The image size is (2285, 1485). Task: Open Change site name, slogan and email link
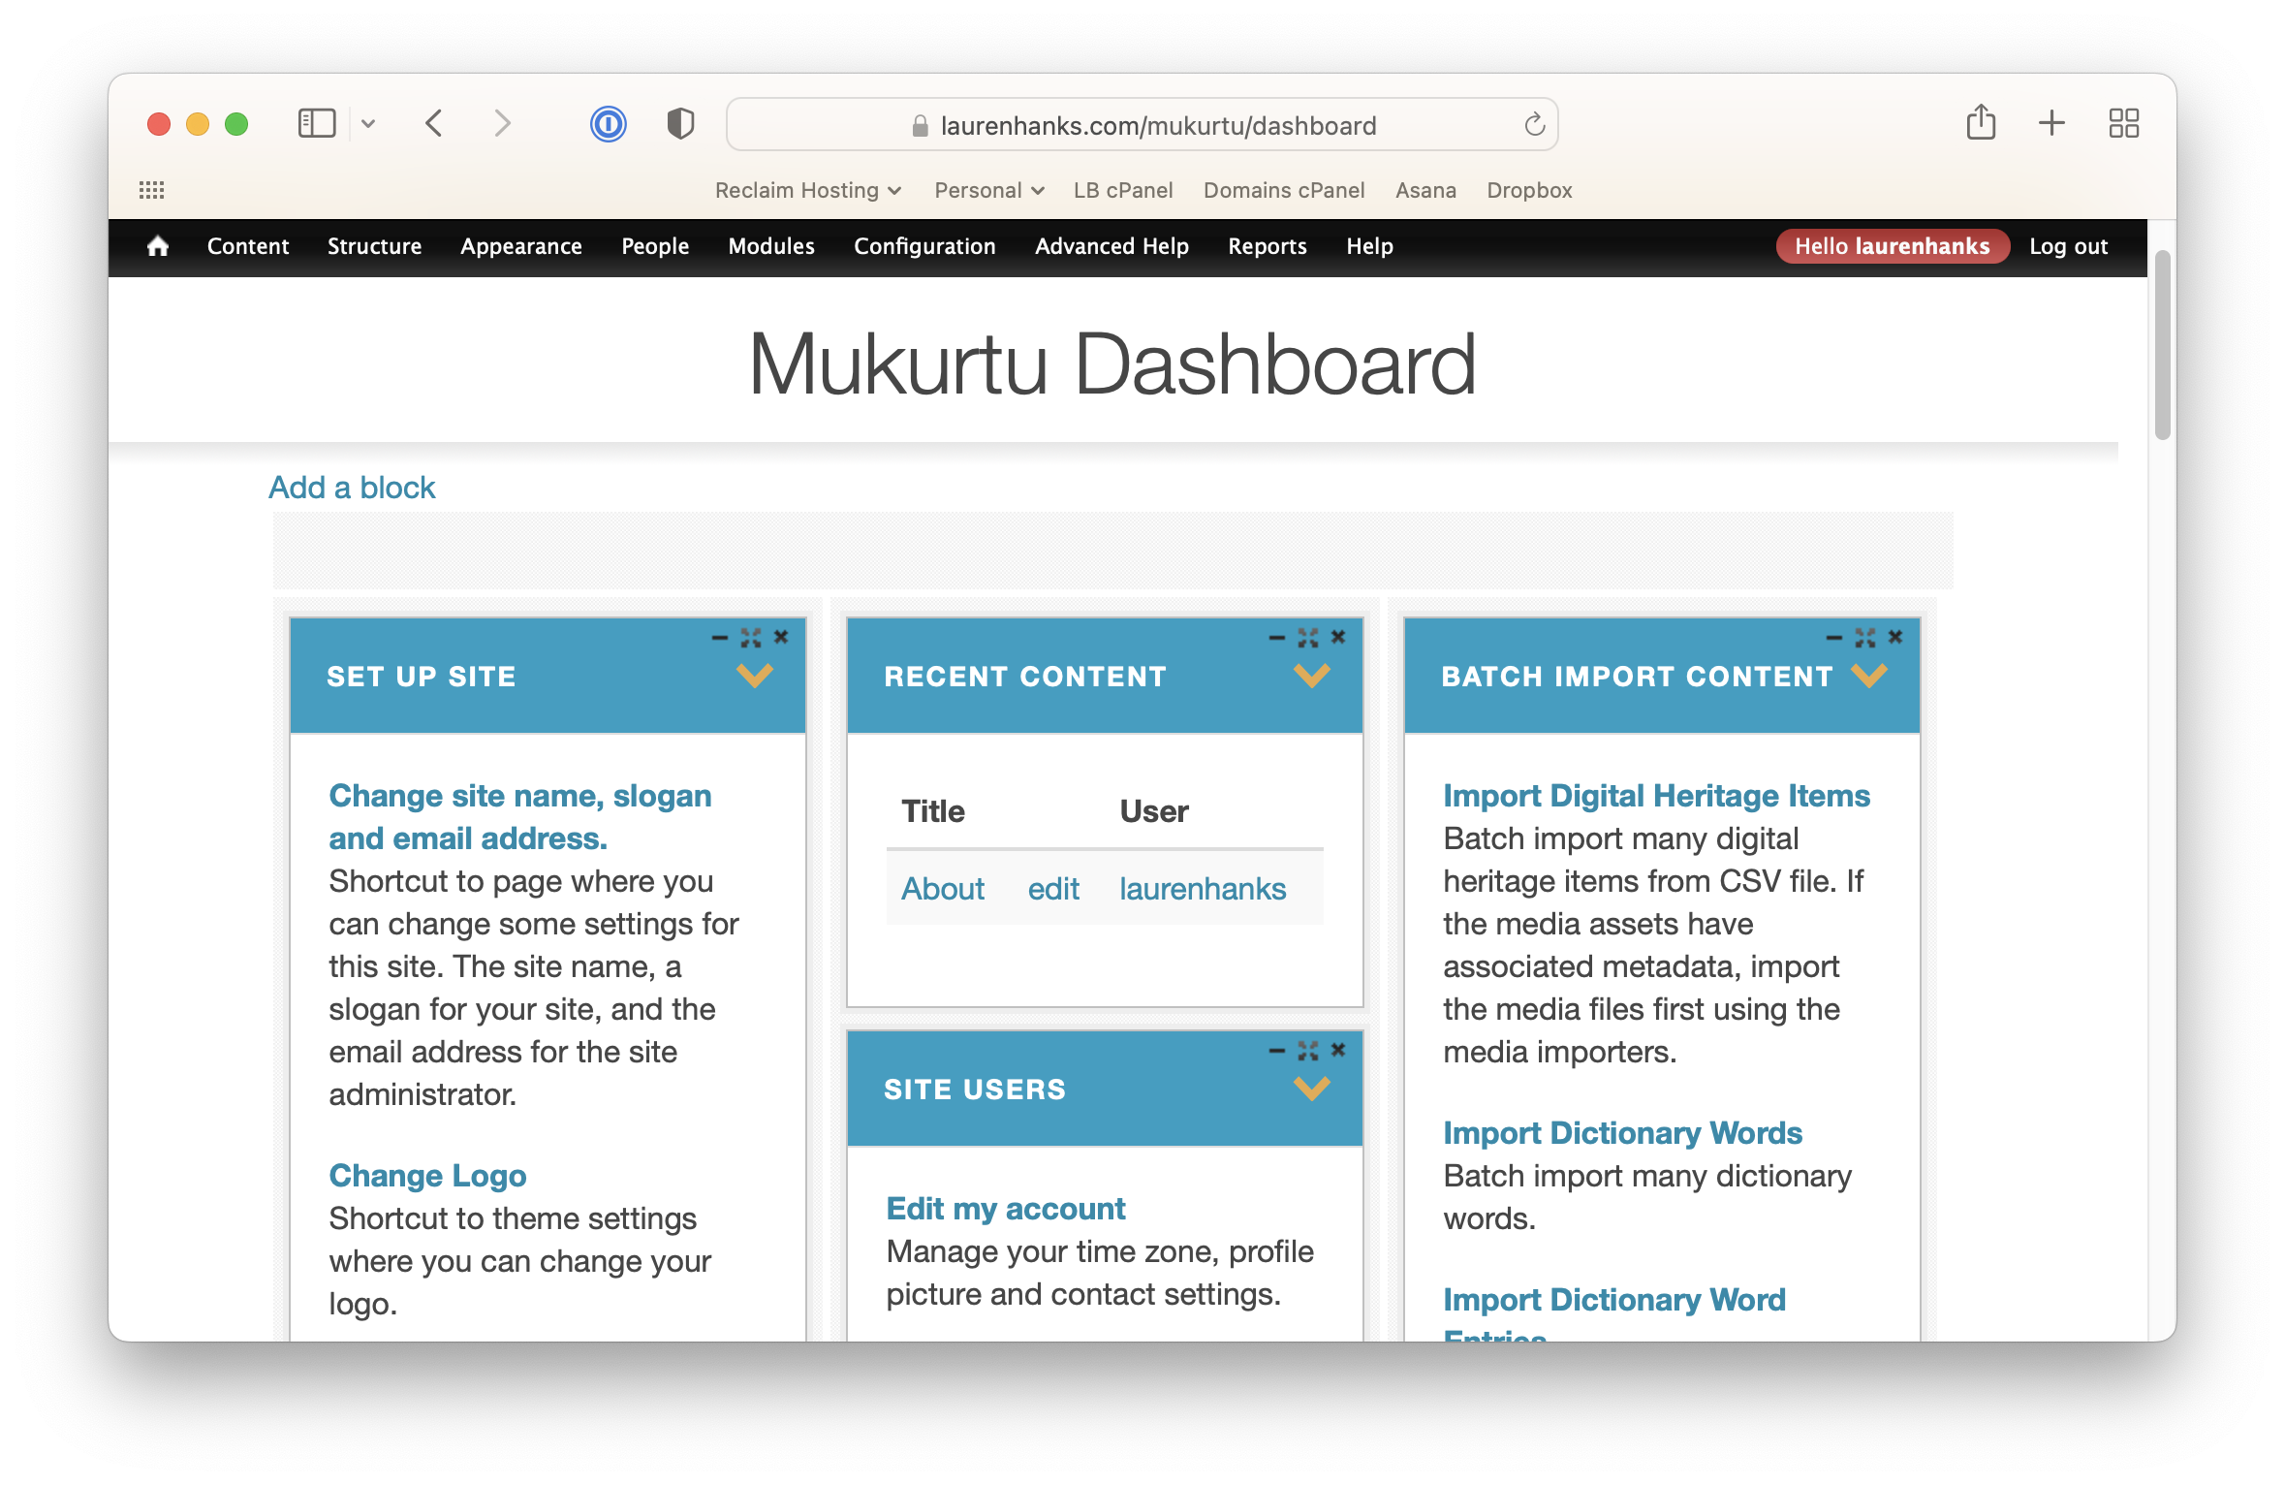coord(519,816)
